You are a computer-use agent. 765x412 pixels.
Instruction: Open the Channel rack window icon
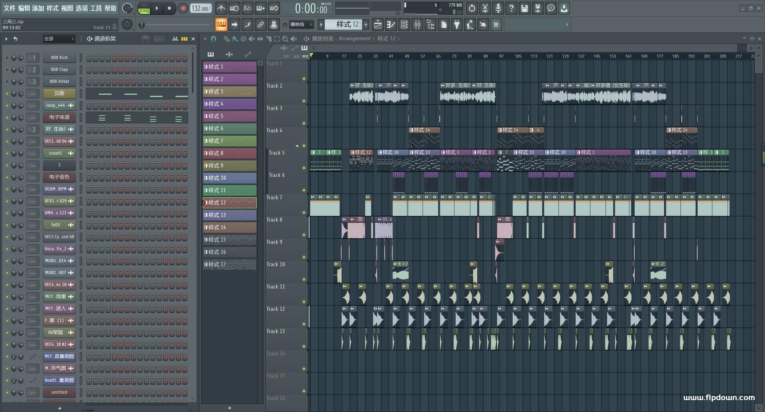point(404,25)
